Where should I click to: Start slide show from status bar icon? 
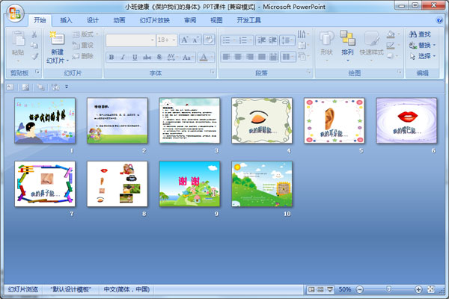(329, 289)
